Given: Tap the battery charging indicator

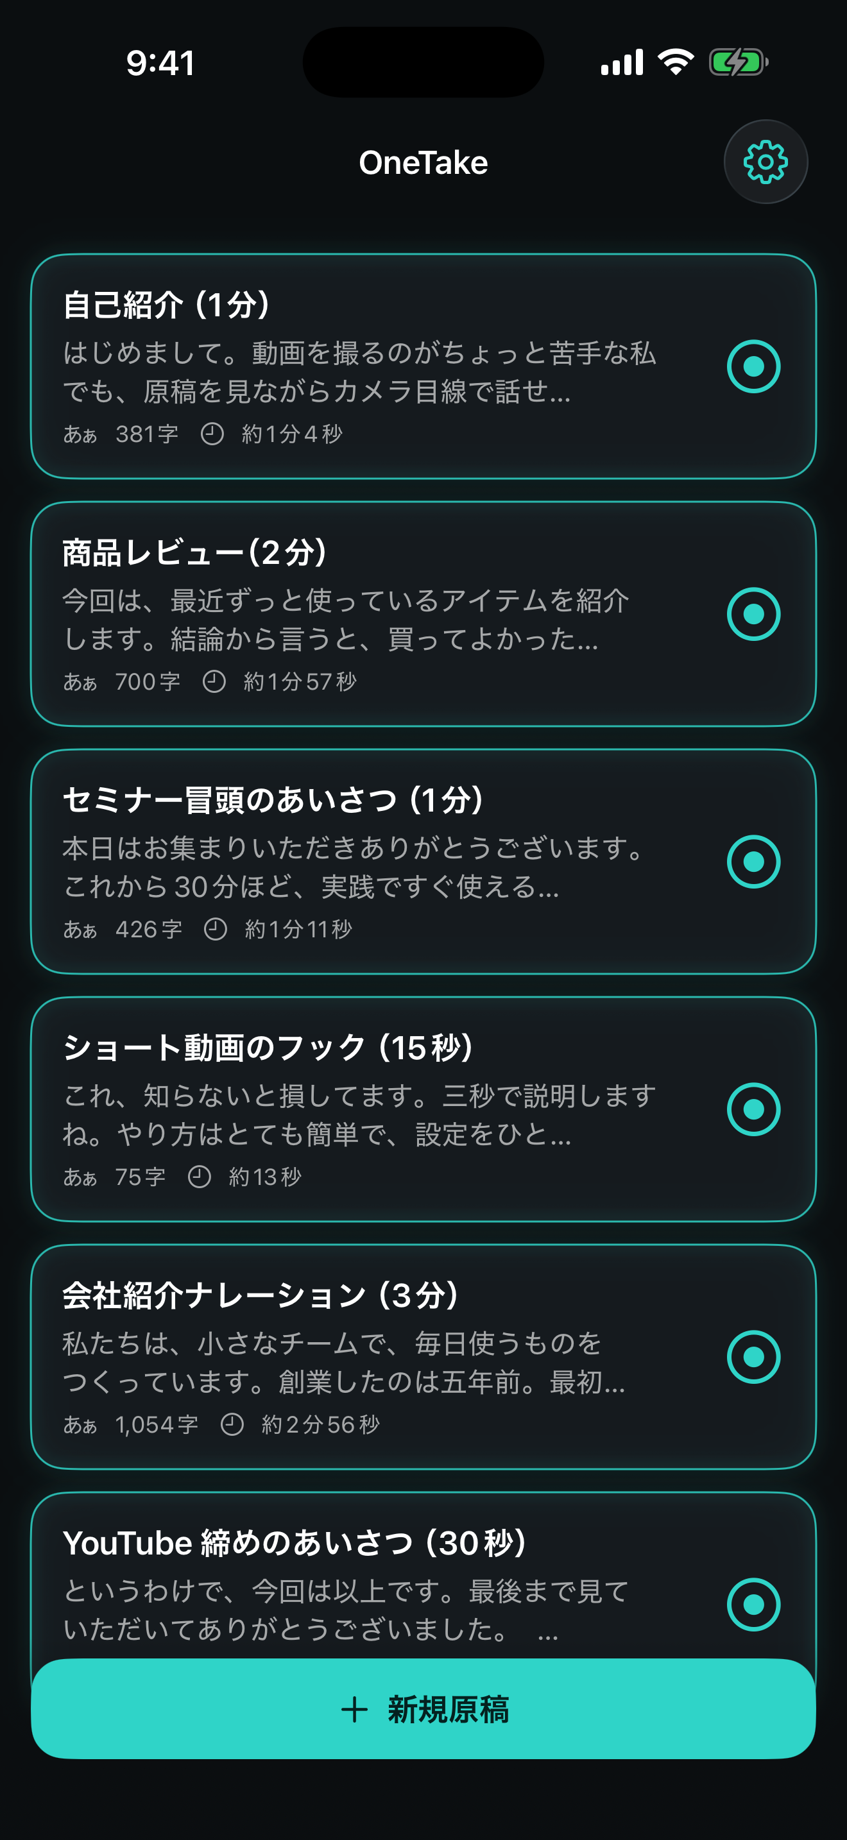Looking at the screenshot, I should point(739,62).
